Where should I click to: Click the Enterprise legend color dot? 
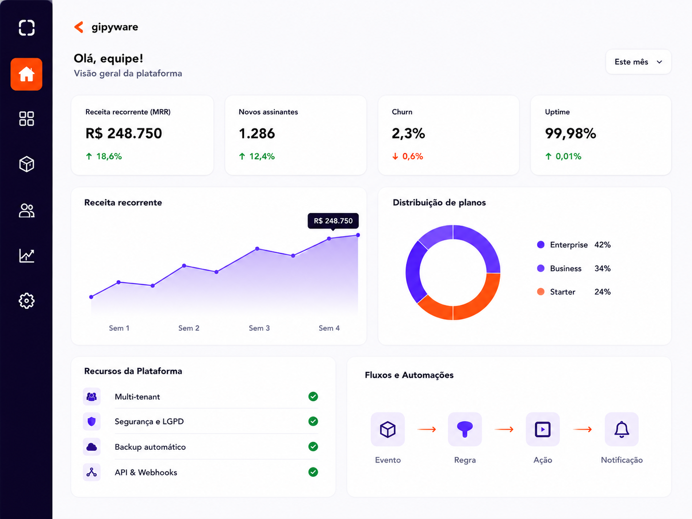541,245
